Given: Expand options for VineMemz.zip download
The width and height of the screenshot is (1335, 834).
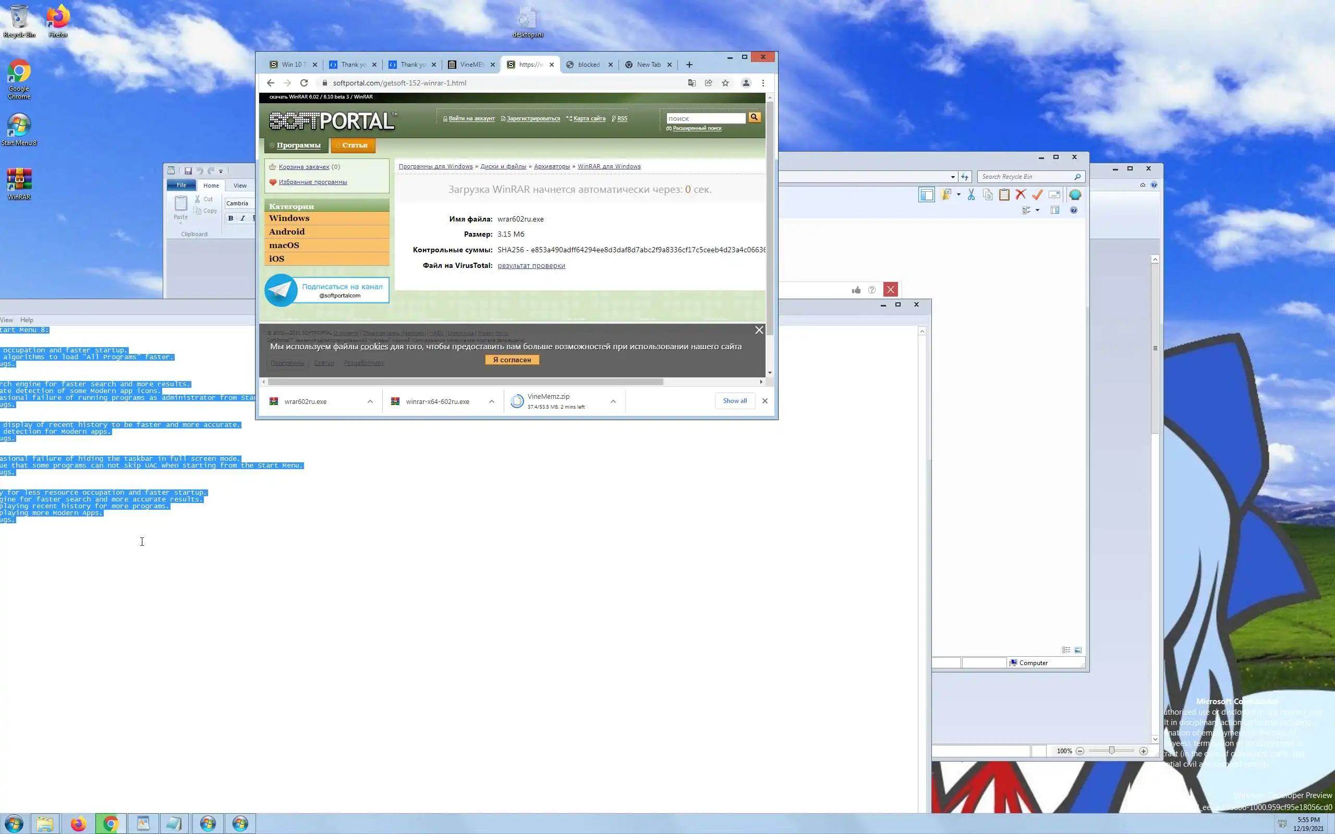Looking at the screenshot, I should click(613, 401).
